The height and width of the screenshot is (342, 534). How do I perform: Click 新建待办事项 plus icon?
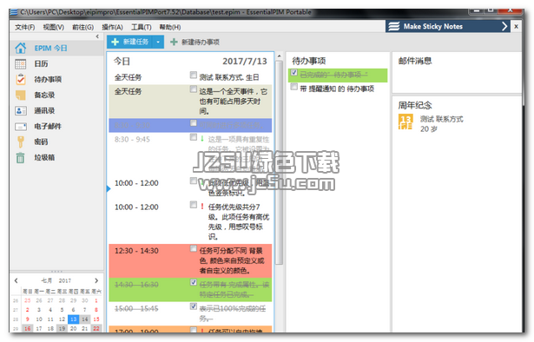click(174, 42)
